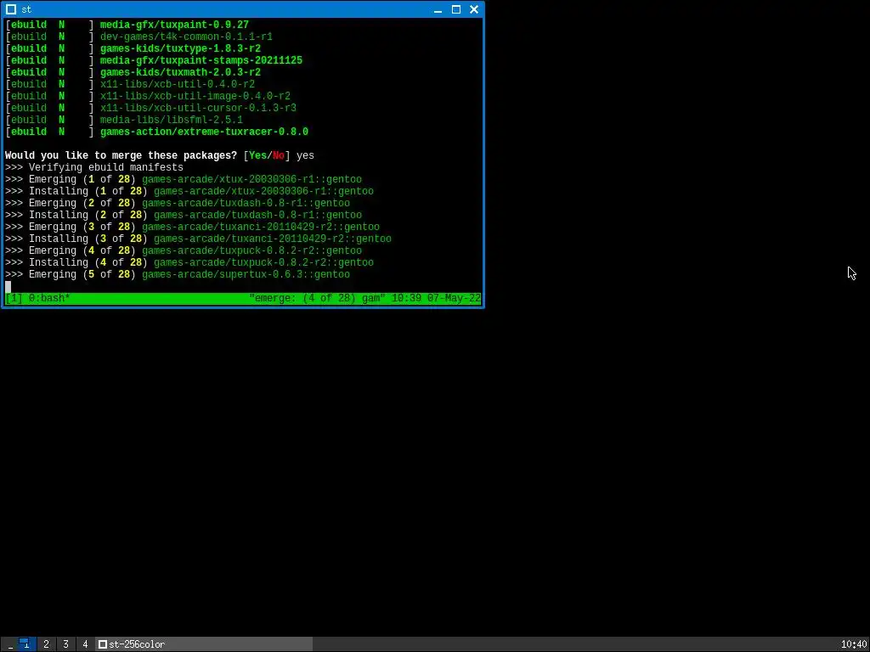Click the media-gfx/tuxpaint-0.9.27 package line
The image size is (870, 652).
click(127, 25)
